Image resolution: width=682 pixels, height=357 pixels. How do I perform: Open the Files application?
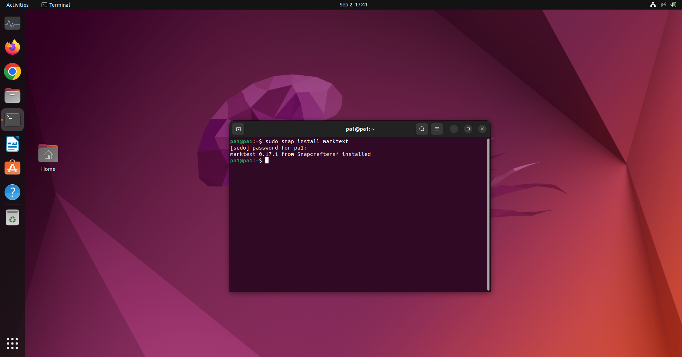(12, 96)
